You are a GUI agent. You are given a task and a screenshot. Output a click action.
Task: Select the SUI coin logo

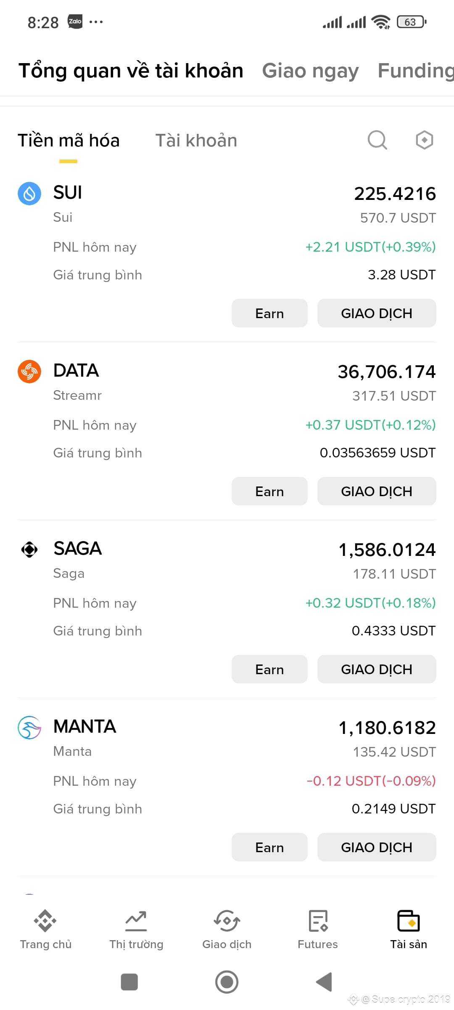point(29,194)
